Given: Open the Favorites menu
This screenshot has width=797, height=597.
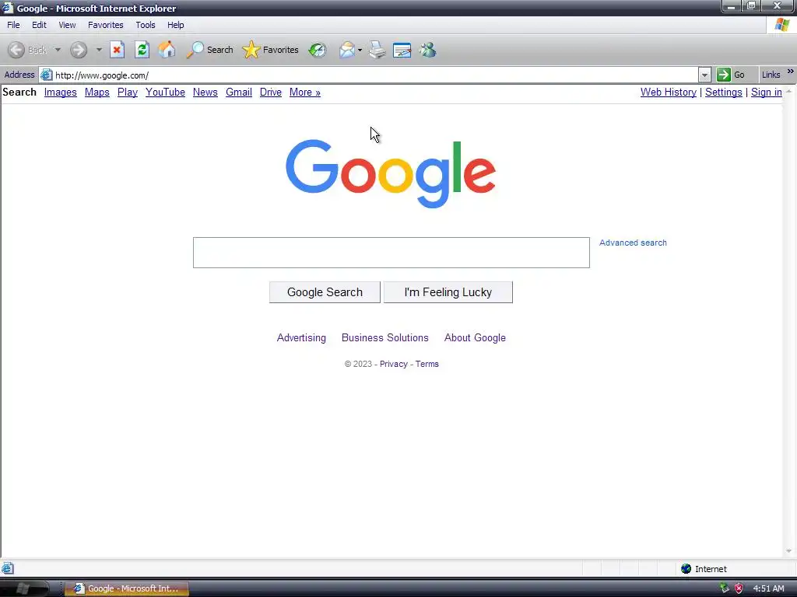Looking at the screenshot, I should tap(106, 25).
